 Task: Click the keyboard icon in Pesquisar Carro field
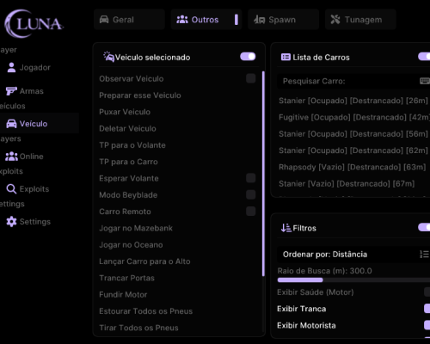[x=425, y=81]
